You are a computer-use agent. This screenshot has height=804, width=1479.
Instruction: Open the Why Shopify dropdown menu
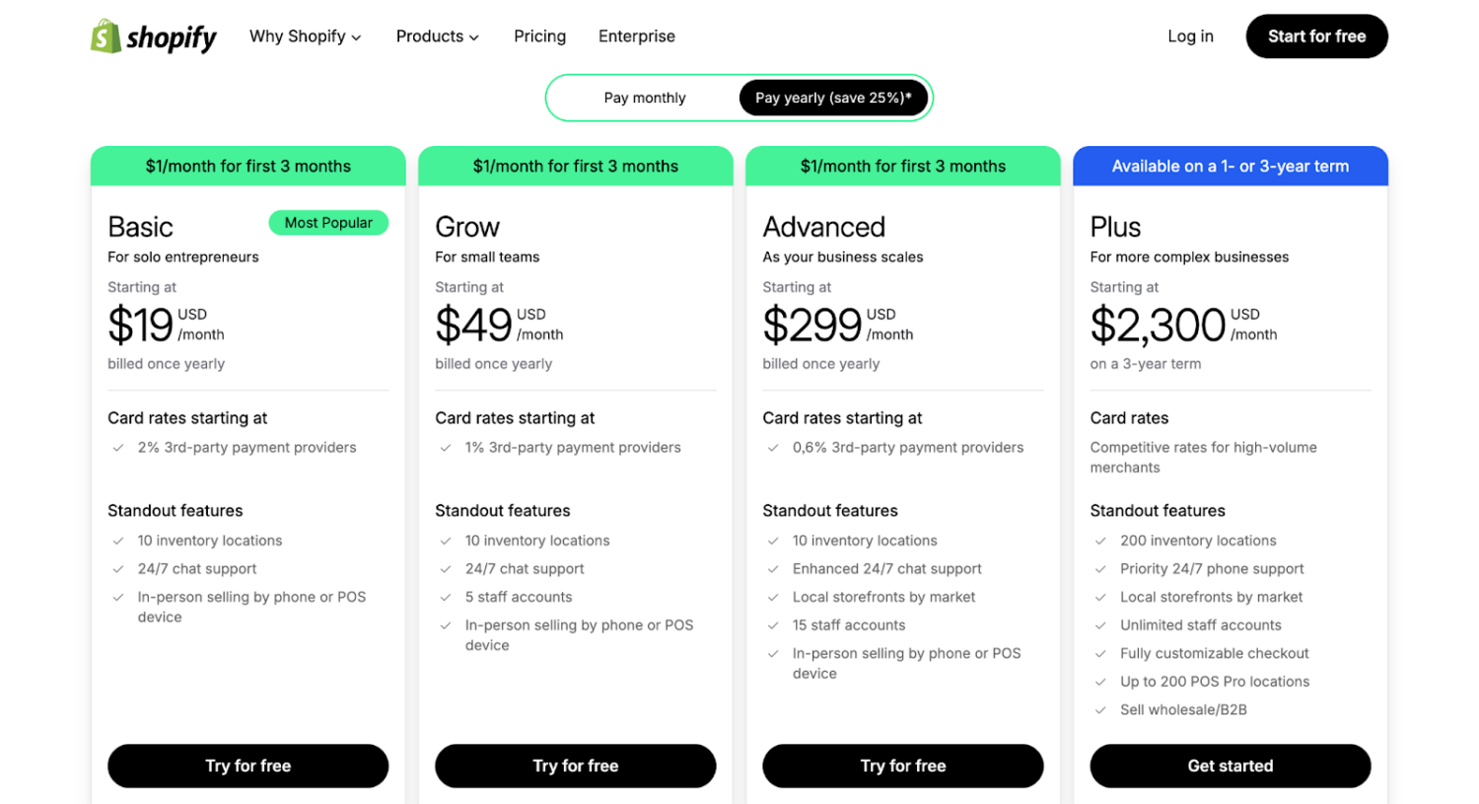point(305,37)
